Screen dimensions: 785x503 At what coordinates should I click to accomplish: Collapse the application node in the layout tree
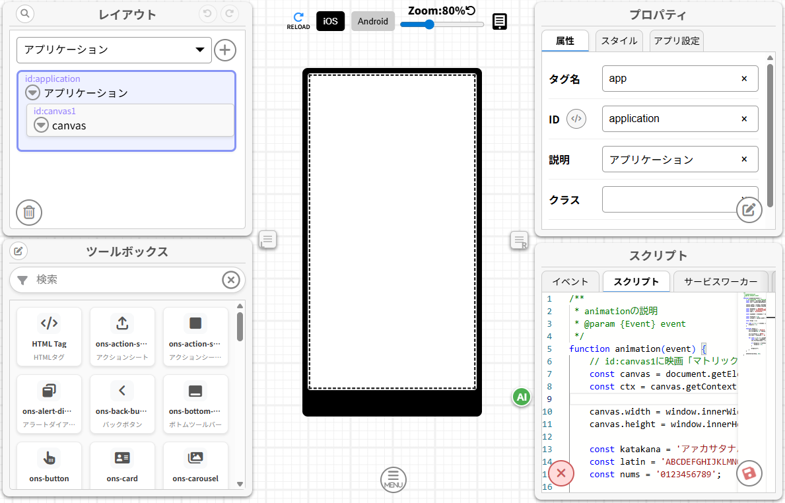pyautogui.click(x=32, y=92)
